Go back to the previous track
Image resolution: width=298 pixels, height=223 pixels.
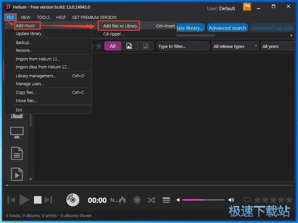[12, 200]
